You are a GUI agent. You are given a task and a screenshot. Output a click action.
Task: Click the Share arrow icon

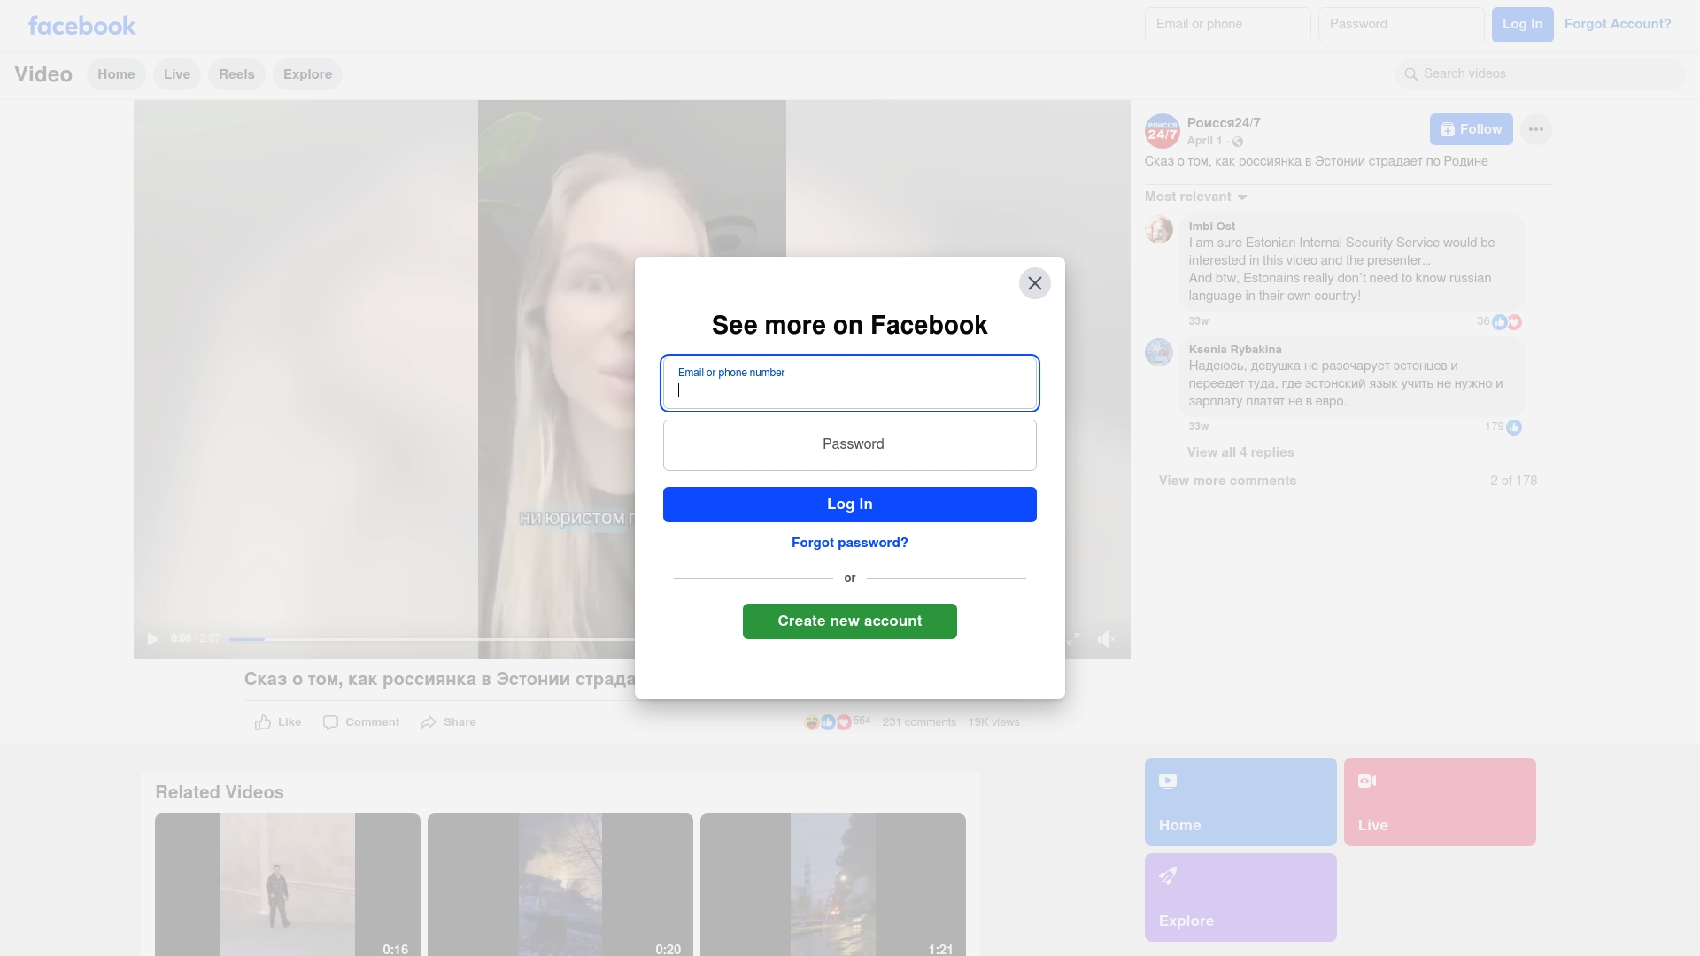click(x=429, y=722)
